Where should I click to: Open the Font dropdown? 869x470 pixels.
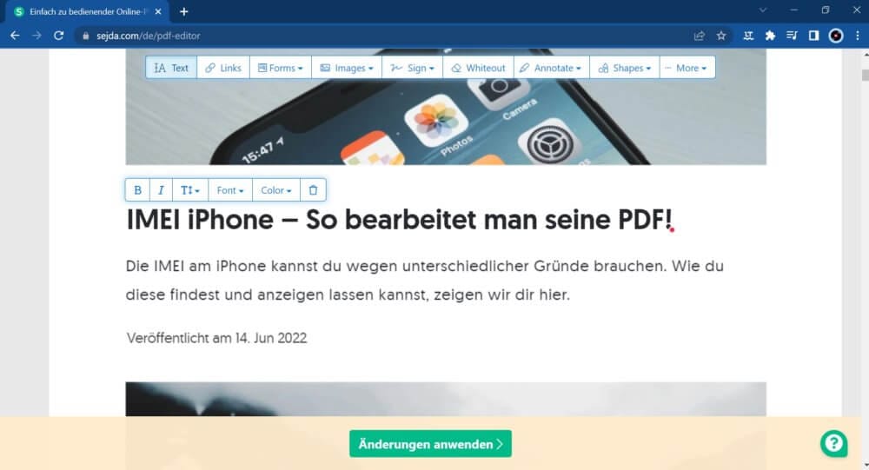(x=230, y=190)
